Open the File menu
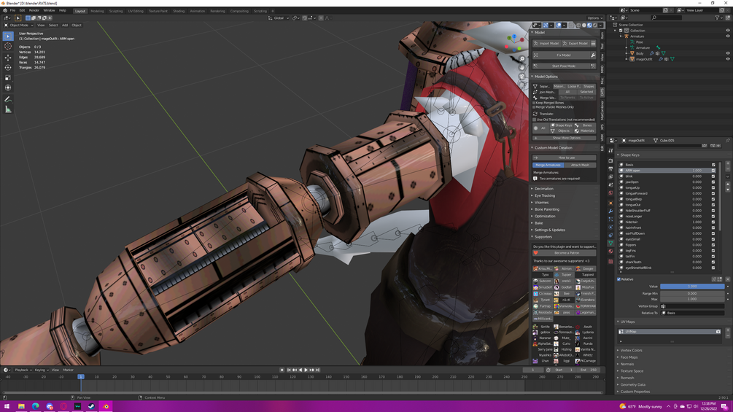Viewport: 733px width, 412px height. click(x=12, y=10)
